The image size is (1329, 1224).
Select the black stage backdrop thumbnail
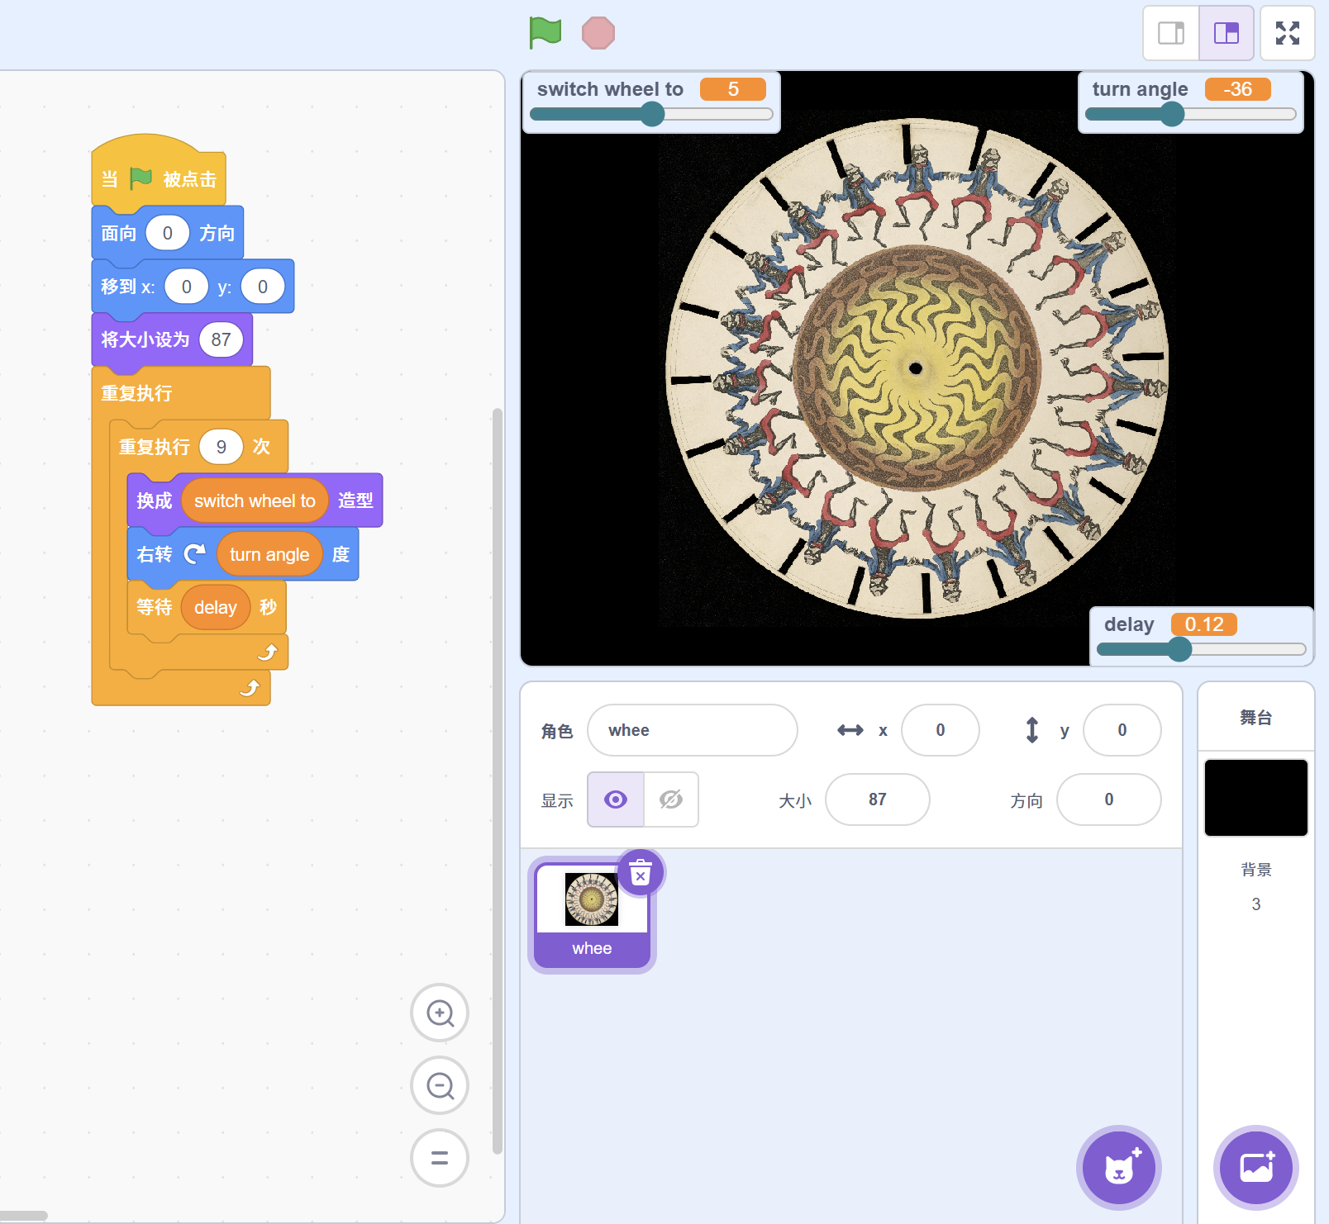click(x=1255, y=798)
